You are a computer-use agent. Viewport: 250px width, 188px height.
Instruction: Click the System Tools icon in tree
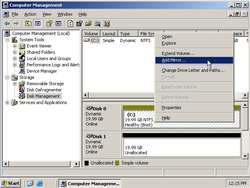(15, 40)
